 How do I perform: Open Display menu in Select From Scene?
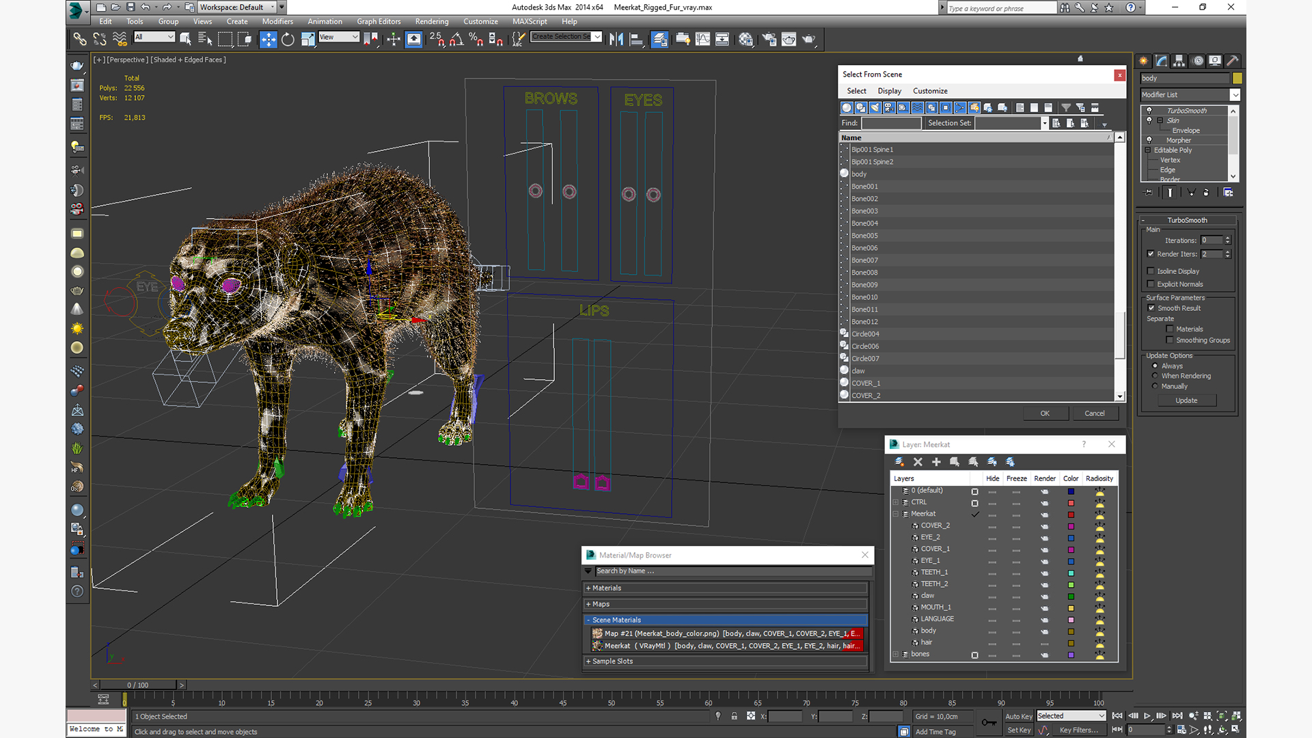click(x=889, y=91)
